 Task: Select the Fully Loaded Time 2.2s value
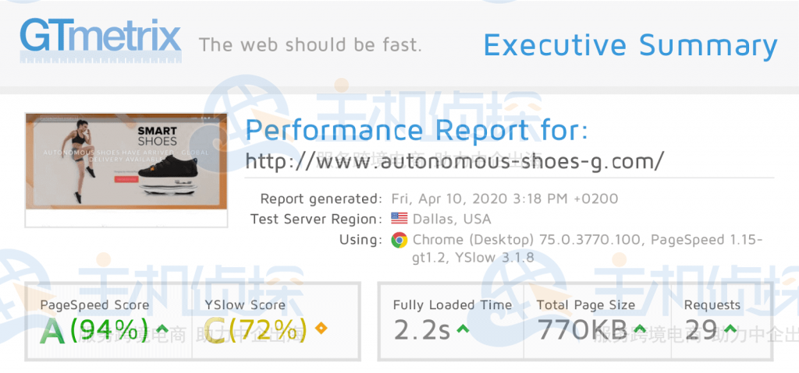(421, 331)
